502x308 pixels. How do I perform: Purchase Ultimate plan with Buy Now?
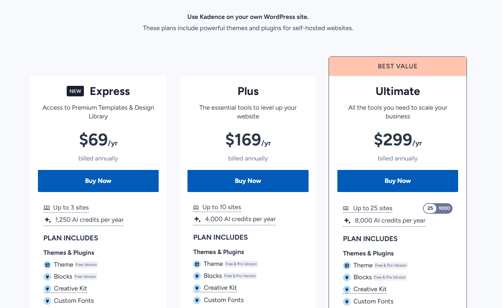coord(397,181)
